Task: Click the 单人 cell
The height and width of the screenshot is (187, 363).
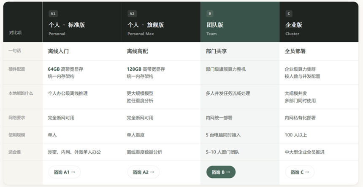Action: [52, 135]
